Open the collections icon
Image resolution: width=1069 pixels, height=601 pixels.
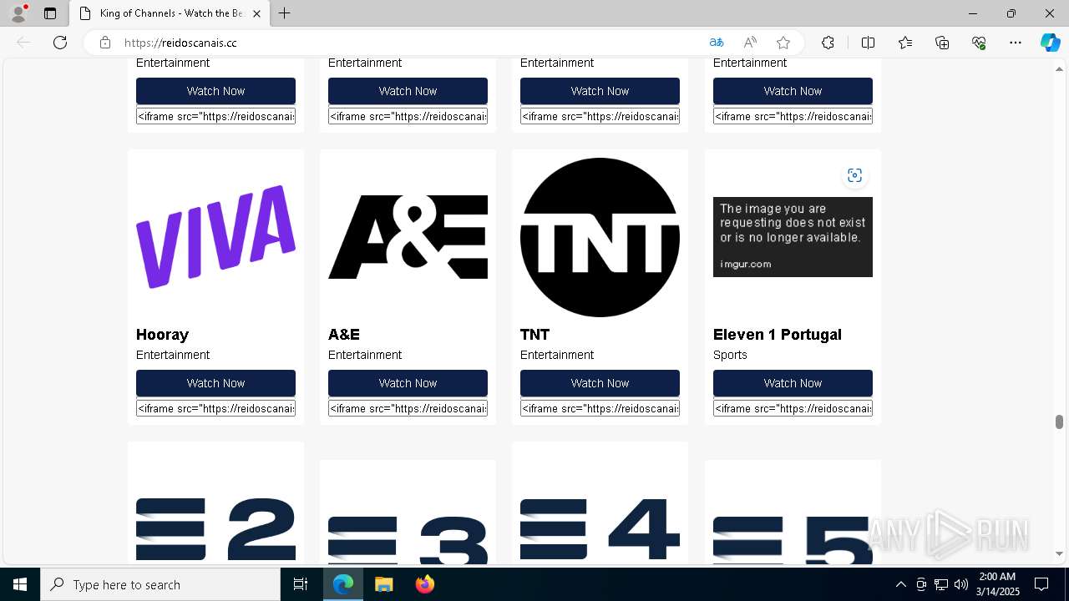click(942, 43)
